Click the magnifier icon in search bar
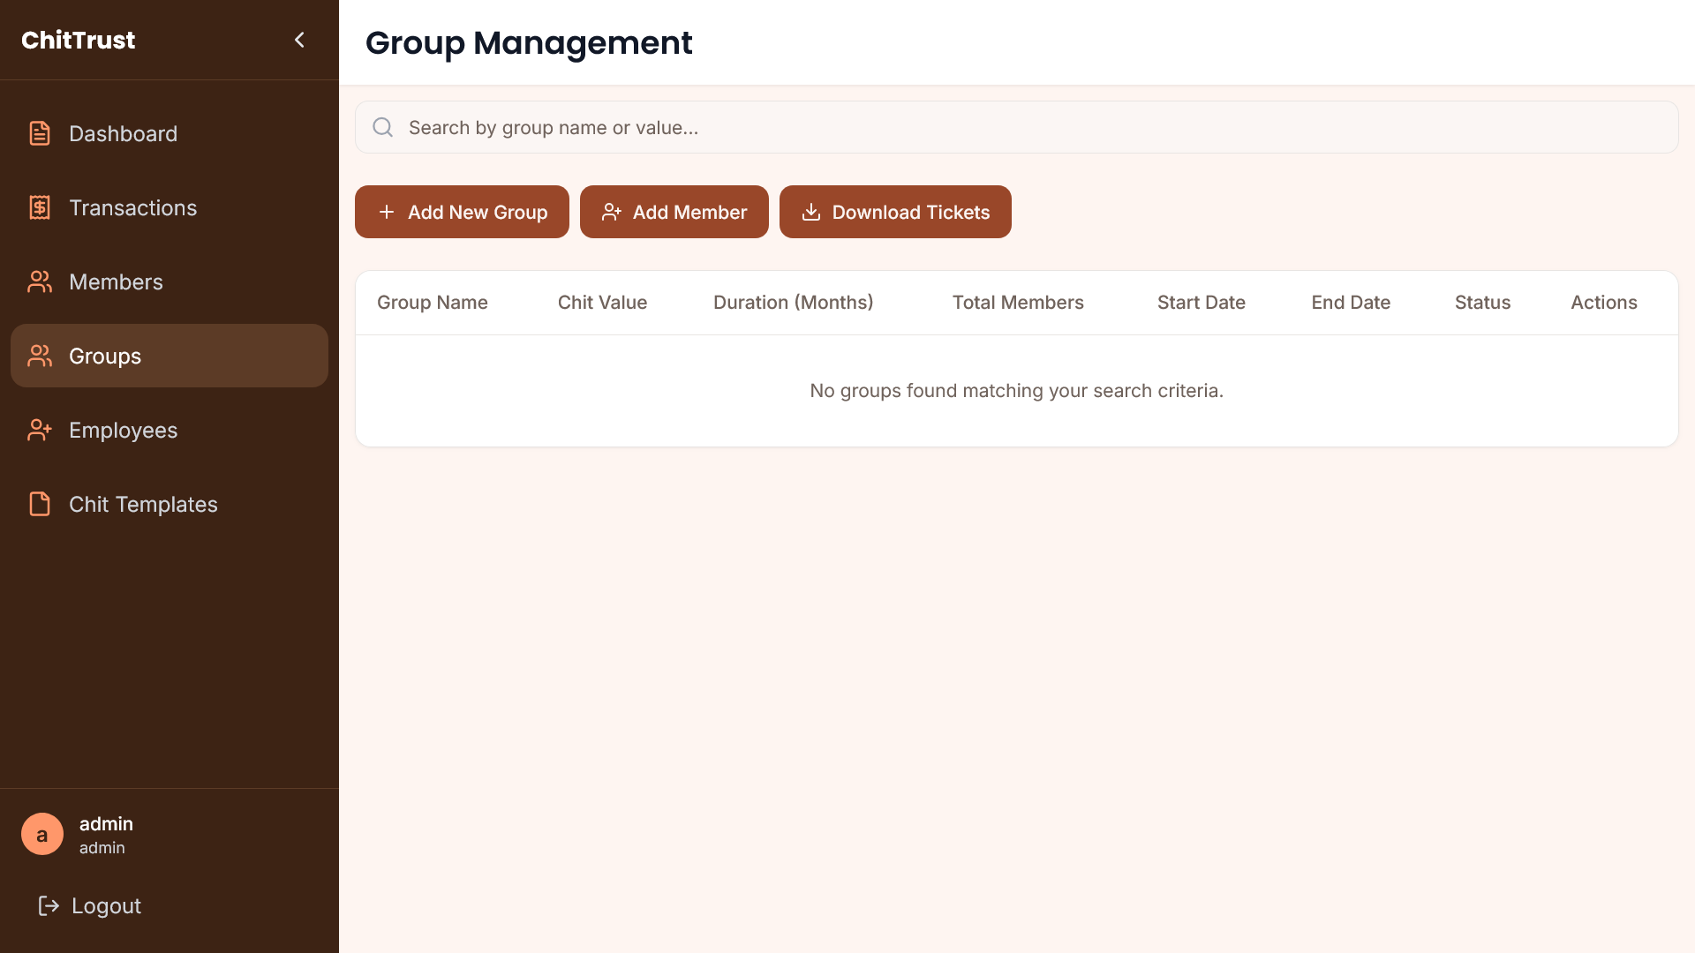The image size is (1695, 953). click(382, 127)
